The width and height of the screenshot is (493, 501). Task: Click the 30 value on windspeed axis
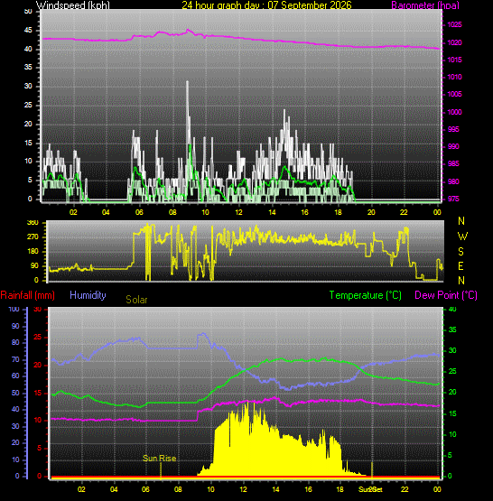pos(28,86)
